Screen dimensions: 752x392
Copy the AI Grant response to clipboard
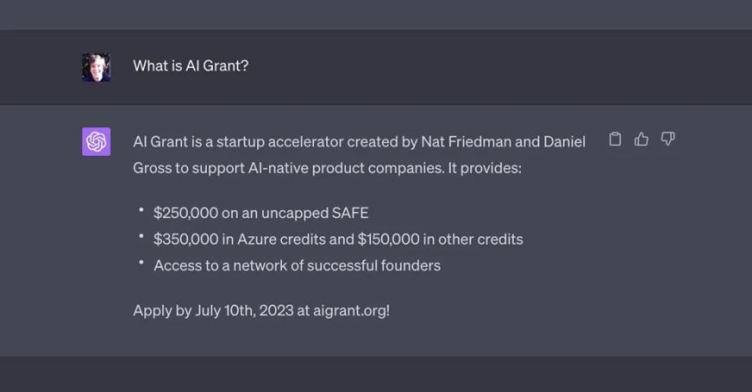tap(616, 139)
